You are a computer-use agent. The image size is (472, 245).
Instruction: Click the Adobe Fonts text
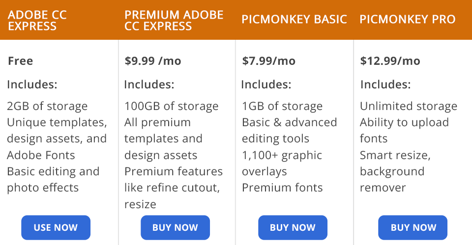pyautogui.click(x=41, y=155)
